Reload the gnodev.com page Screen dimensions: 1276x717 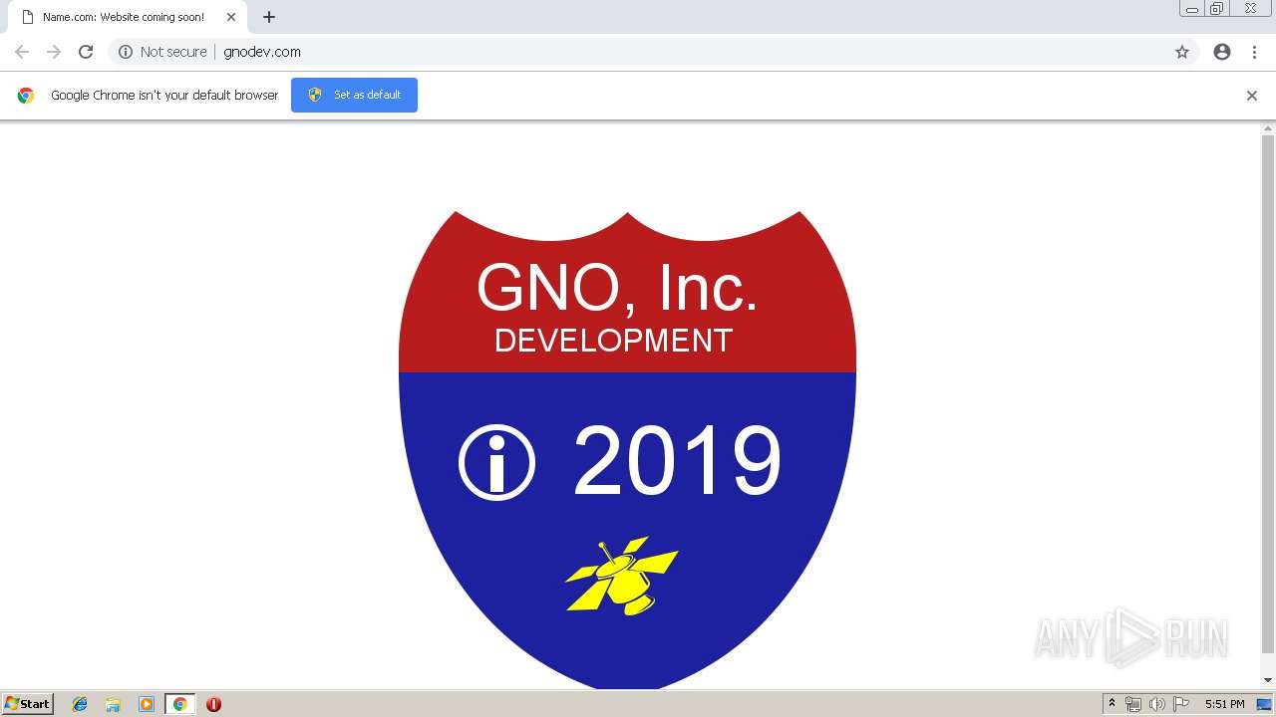(x=86, y=52)
